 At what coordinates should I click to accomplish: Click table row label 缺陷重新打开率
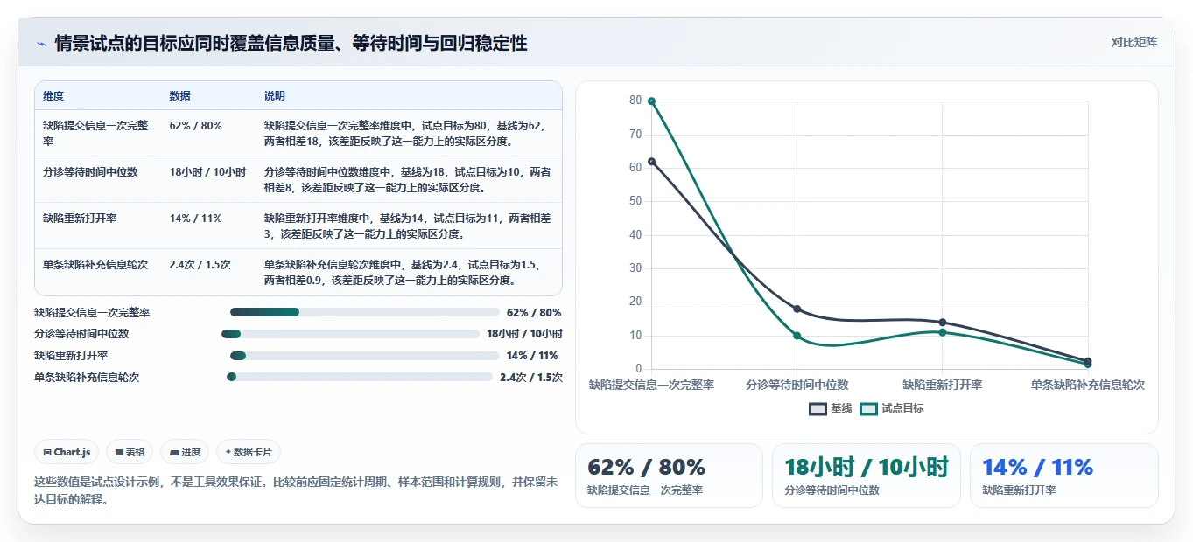(x=80, y=219)
